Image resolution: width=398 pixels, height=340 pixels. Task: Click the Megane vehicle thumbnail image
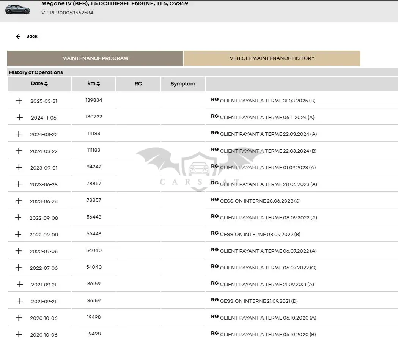pyautogui.click(x=17, y=9)
